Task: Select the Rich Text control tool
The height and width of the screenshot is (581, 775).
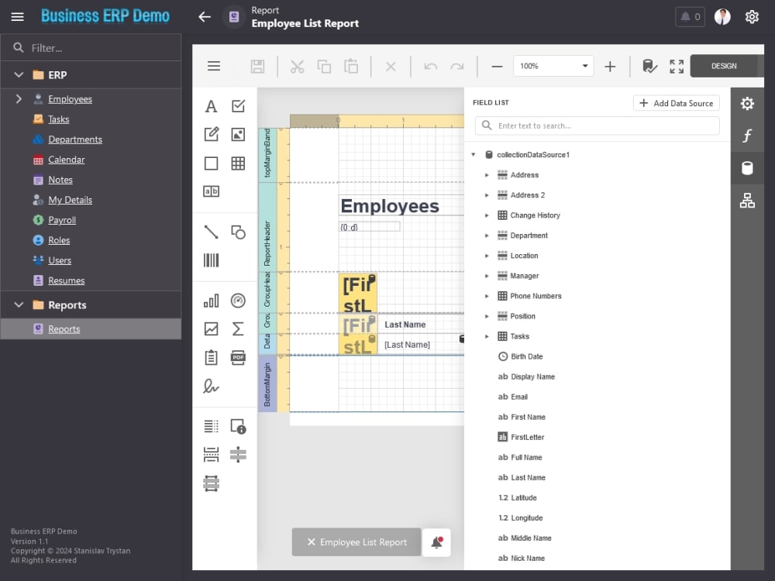Action: [x=211, y=134]
